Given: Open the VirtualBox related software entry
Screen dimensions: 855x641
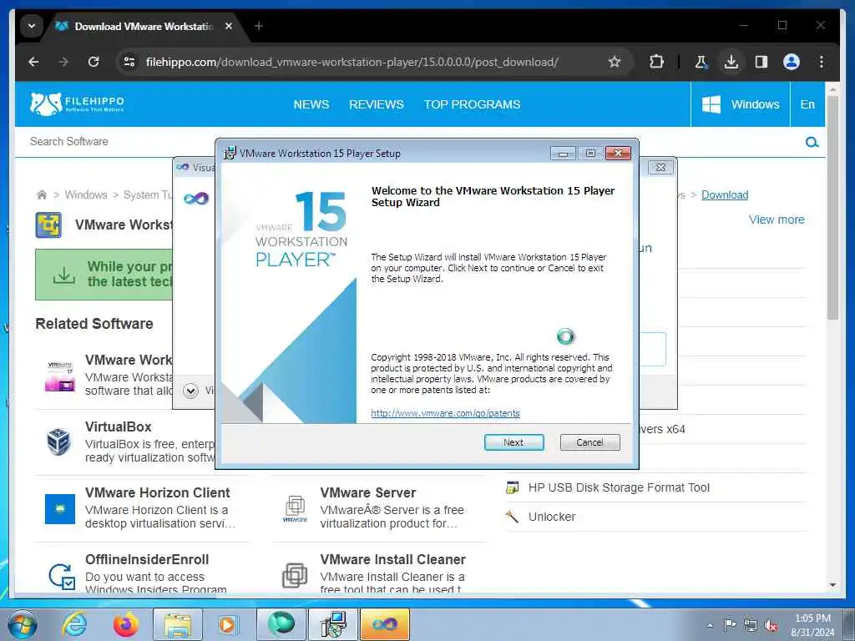Looking at the screenshot, I should 119,426.
